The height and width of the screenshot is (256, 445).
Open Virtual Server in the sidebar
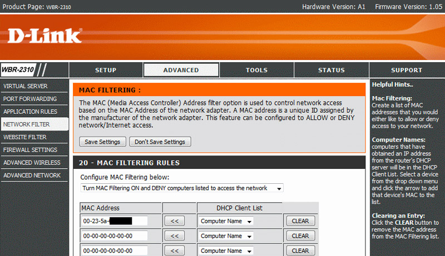(34, 86)
